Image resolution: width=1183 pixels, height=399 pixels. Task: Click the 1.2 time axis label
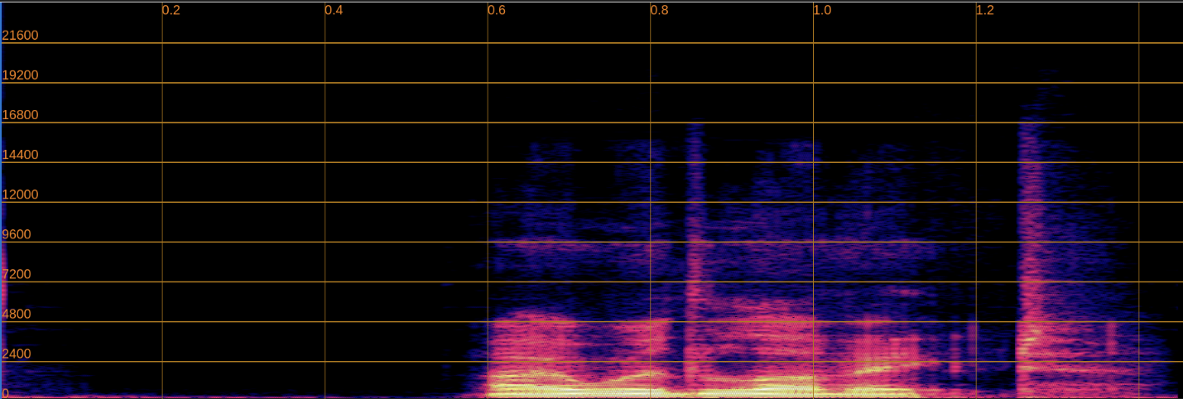coord(985,11)
